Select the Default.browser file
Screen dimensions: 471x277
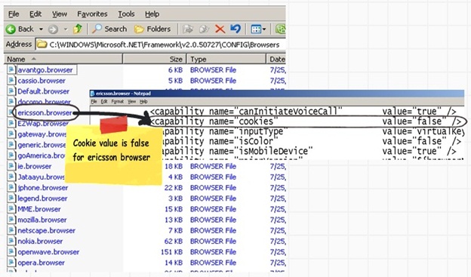(x=43, y=91)
